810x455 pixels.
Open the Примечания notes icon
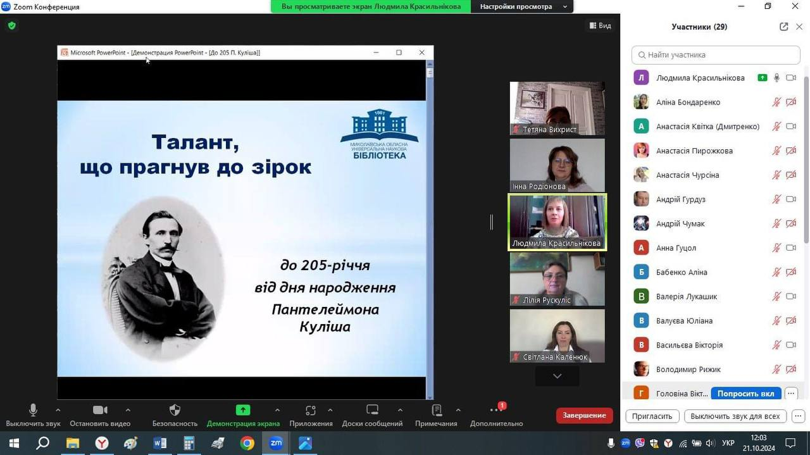click(436, 411)
